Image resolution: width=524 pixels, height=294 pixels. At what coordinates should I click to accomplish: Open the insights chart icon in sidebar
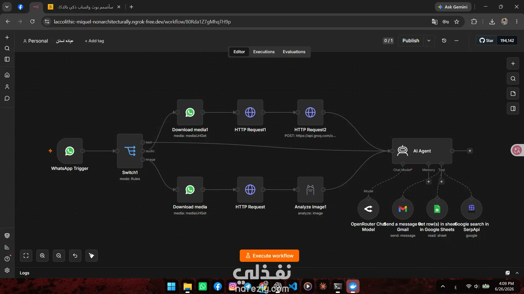click(x=7, y=247)
